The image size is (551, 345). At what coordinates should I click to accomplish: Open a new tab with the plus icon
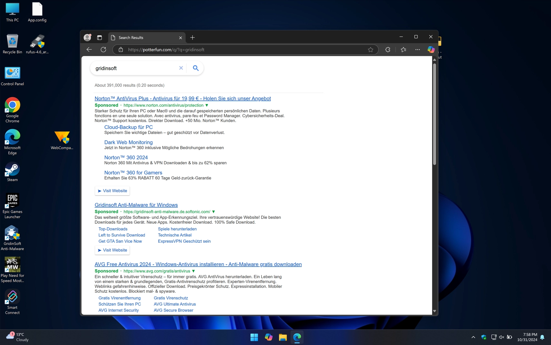[192, 37]
